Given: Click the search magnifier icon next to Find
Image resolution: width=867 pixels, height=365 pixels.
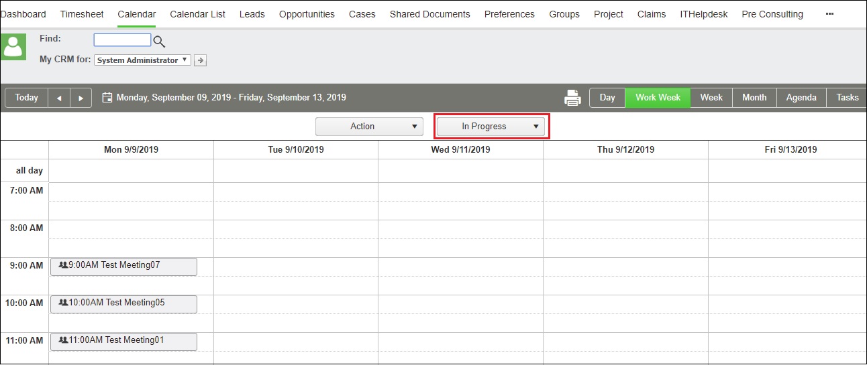Looking at the screenshot, I should [159, 42].
